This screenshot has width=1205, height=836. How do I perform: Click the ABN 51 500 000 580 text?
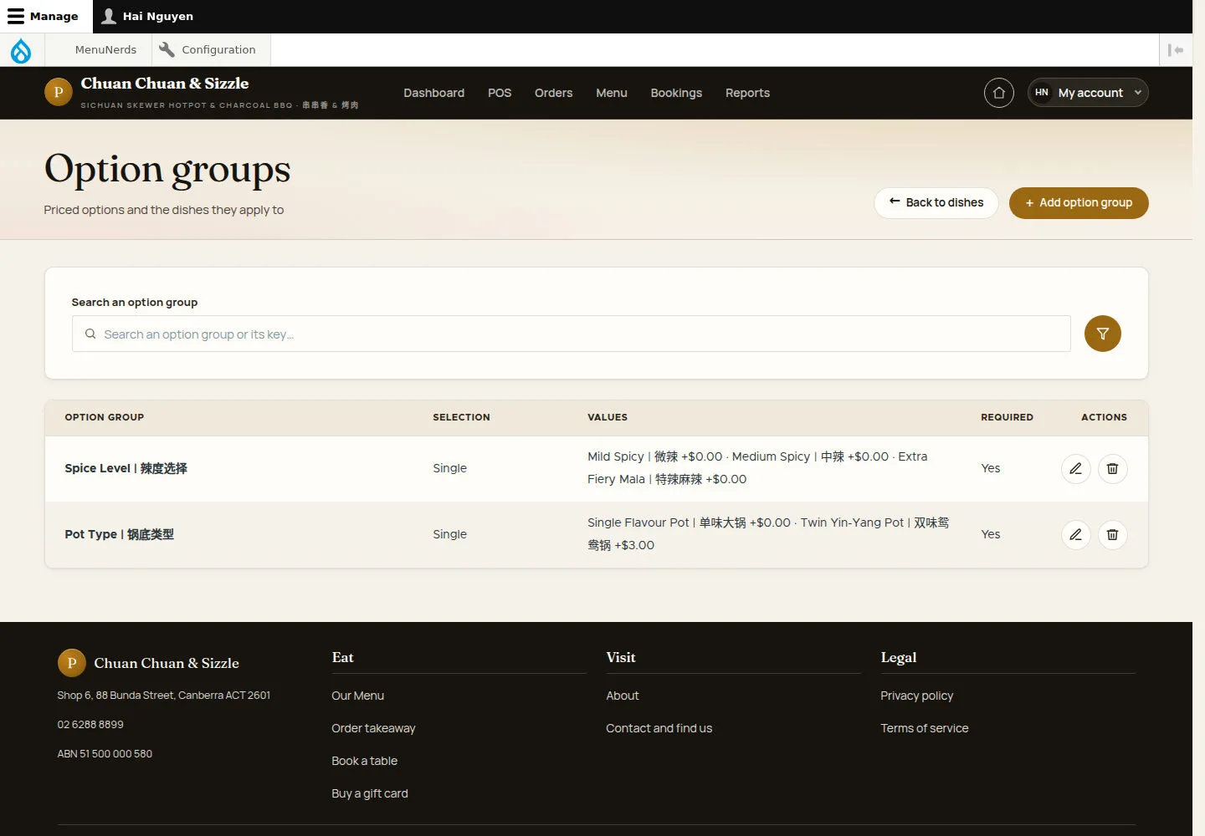click(x=105, y=754)
